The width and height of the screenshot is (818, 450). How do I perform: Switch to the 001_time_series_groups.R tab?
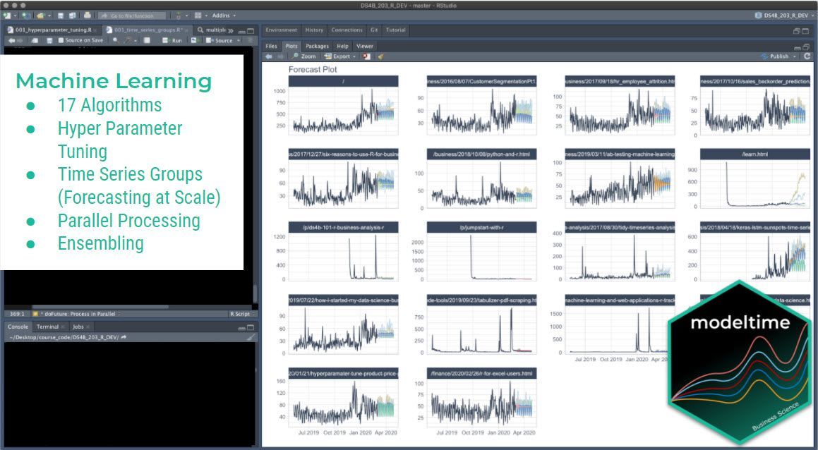pyautogui.click(x=147, y=30)
